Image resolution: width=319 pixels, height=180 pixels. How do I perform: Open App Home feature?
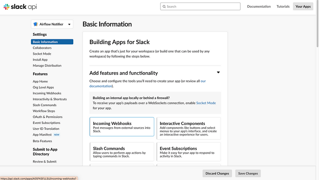(x=40, y=81)
